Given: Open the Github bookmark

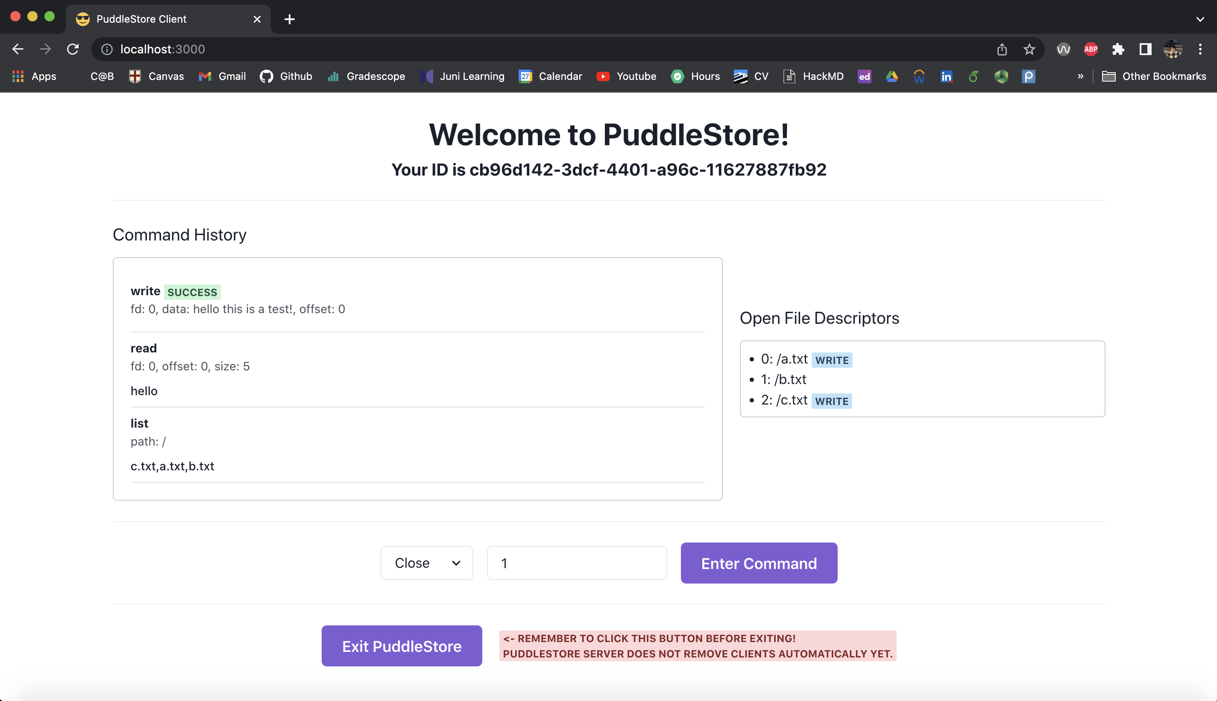Looking at the screenshot, I should pos(286,76).
